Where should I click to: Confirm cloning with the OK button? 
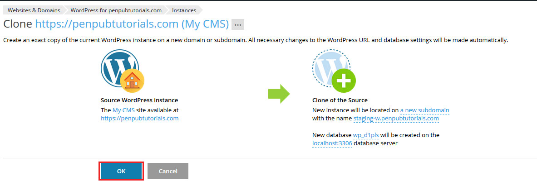tap(121, 171)
